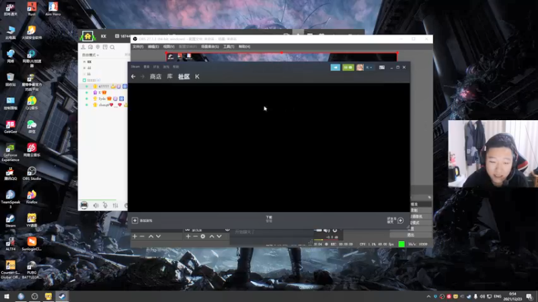This screenshot has height=302, width=538.
Task: Click Steam's blue announcements button
Action: pos(335,68)
